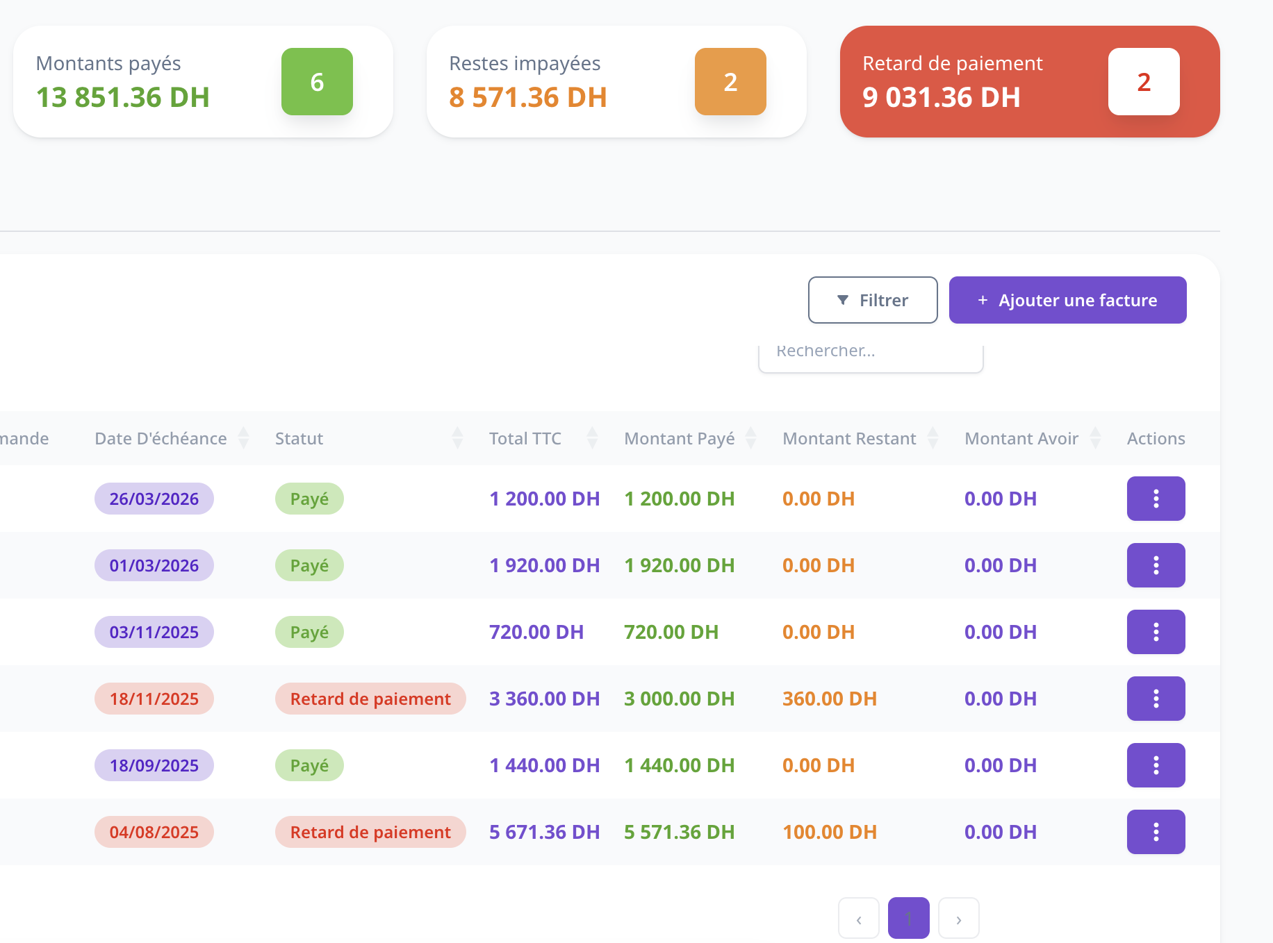
Task: Click the Restes impayées count badge
Action: tap(730, 81)
